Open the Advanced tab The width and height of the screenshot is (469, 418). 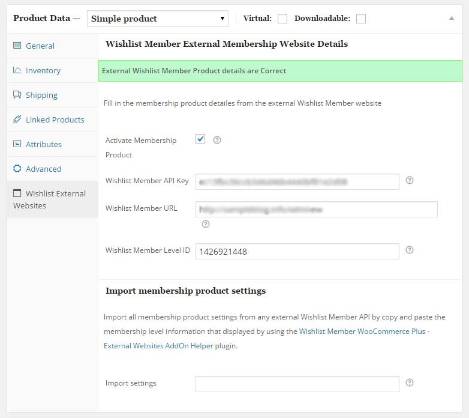(52, 169)
